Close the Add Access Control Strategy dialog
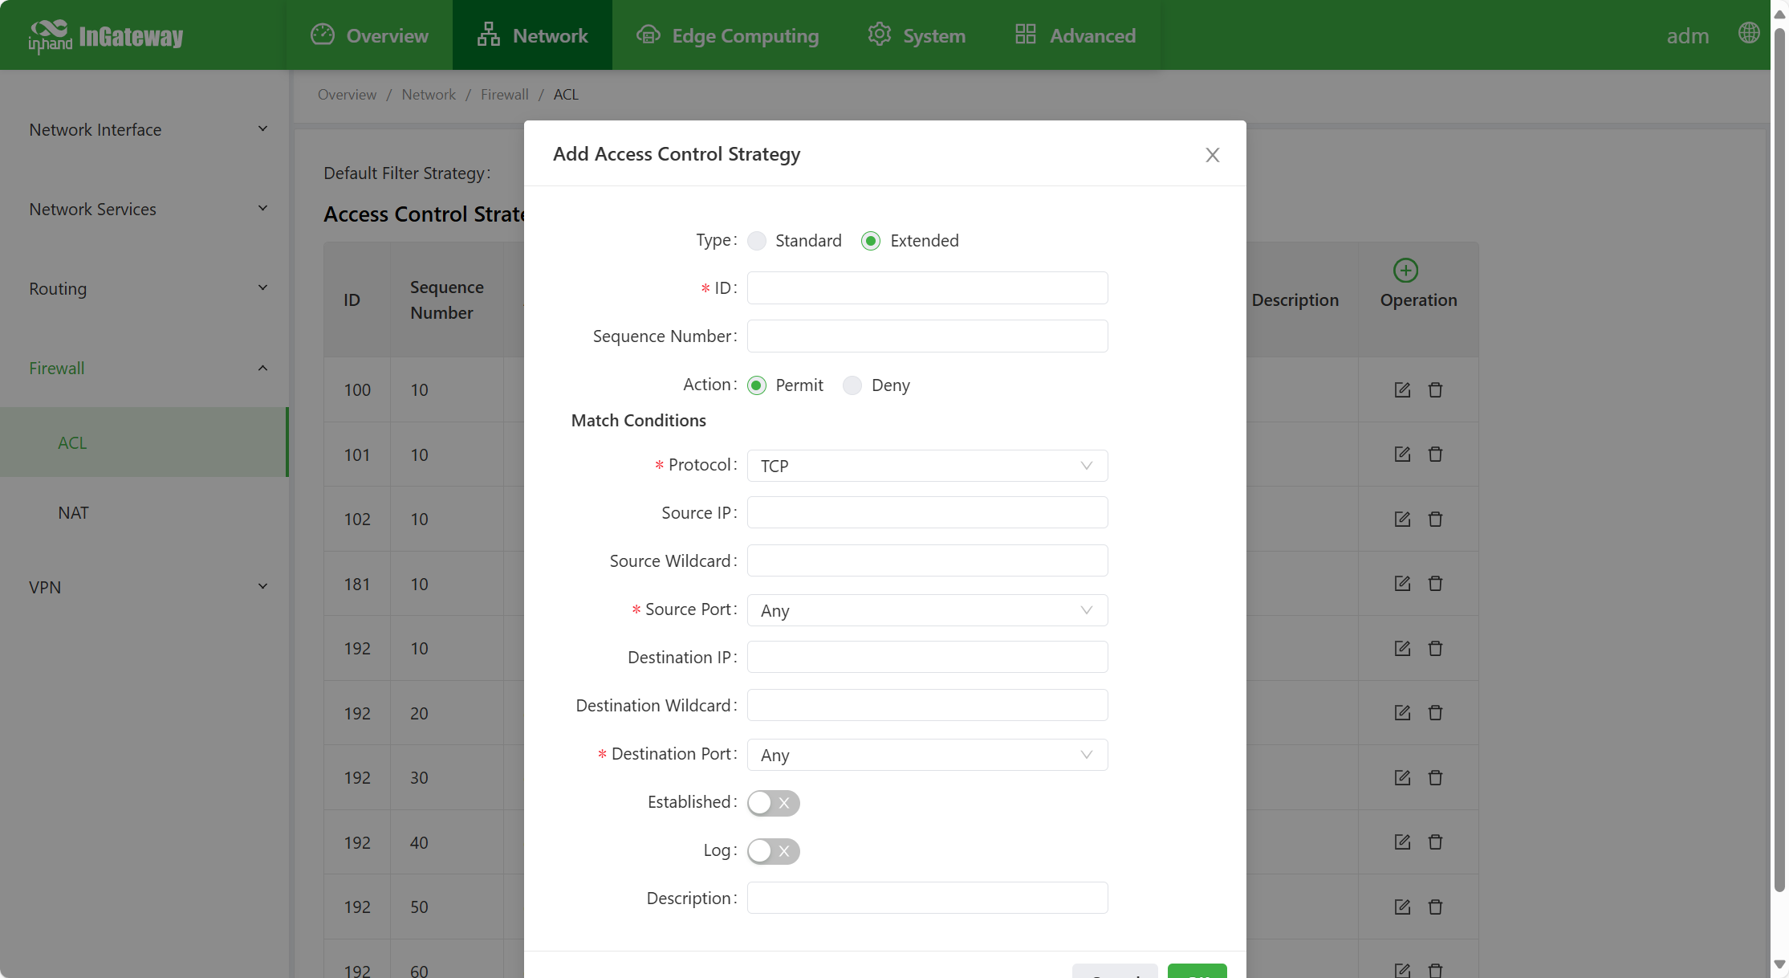The width and height of the screenshot is (1789, 978). [1212, 155]
